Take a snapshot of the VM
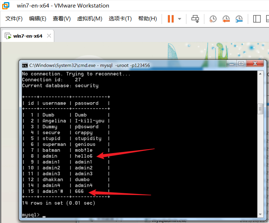 213,19
